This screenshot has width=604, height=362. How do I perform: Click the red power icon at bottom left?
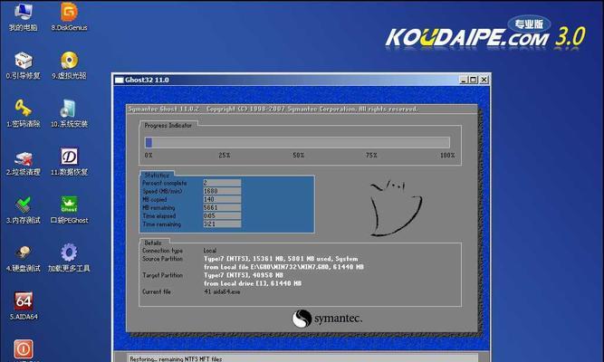pos(24,349)
